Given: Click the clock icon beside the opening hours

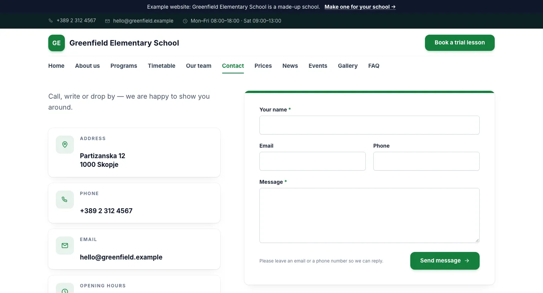Looking at the screenshot, I should (x=185, y=21).
